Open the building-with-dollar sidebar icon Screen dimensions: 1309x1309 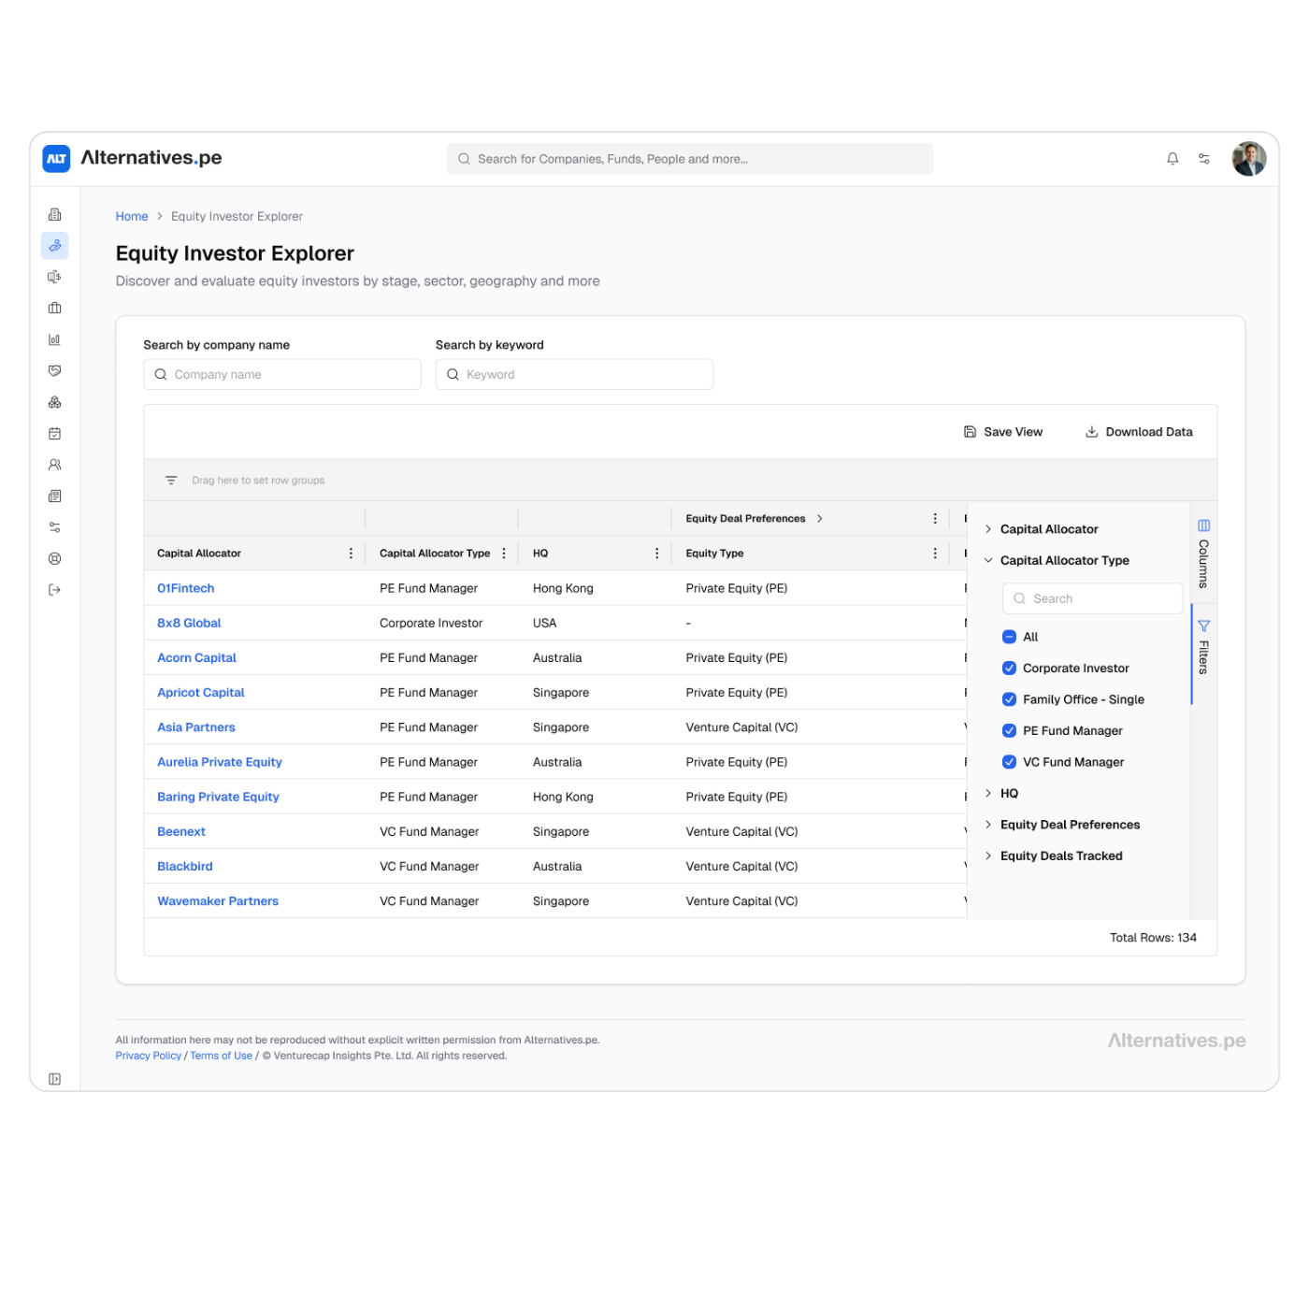tap(55, 277)
